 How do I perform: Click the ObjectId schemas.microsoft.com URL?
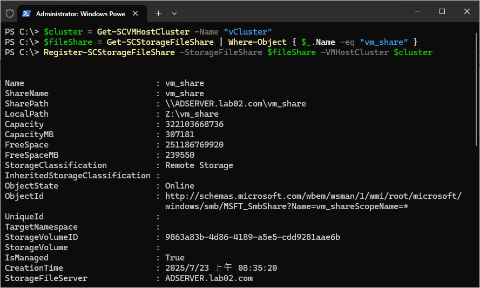pos(313,196)
